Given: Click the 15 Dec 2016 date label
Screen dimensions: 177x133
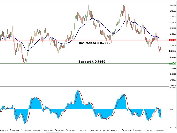Looking at the screenshot, I should (x=26, y=131).
